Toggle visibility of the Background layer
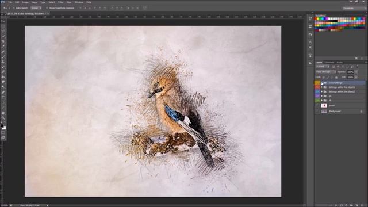This screenshot has width=368, height=207. pos(317,111)
